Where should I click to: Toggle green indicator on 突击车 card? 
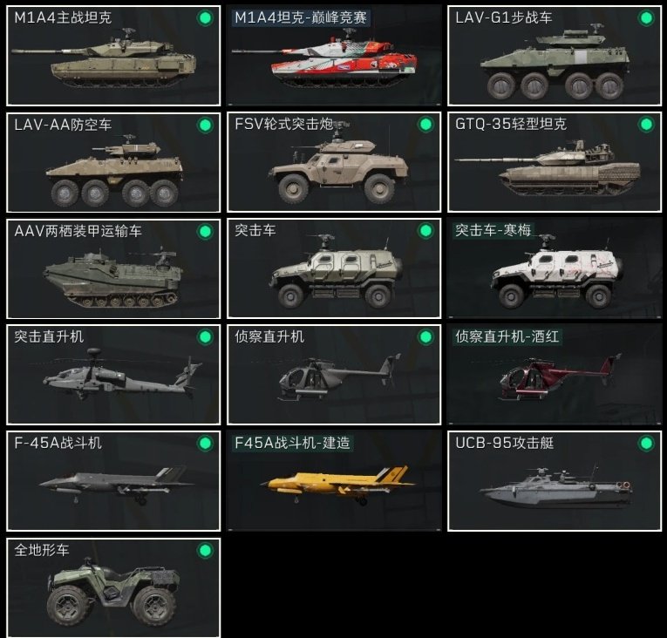pos(425,231)
